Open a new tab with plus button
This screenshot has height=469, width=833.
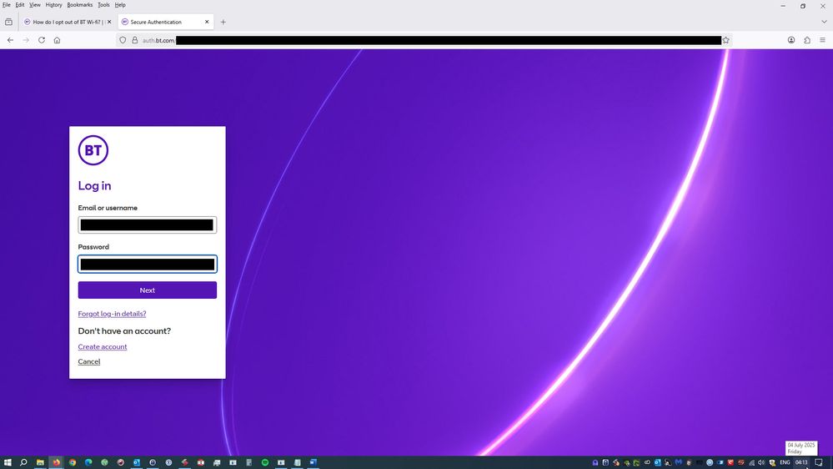223,22
